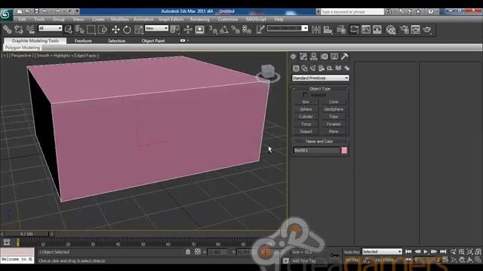Open the Select by Name dialog
483x271 pixels.
point(80,29)
